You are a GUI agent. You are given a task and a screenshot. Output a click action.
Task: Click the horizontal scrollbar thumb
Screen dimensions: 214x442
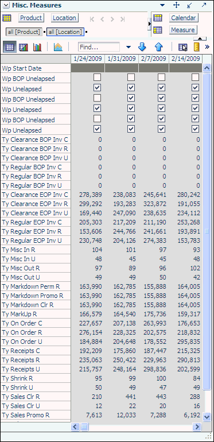coord(84,427)
